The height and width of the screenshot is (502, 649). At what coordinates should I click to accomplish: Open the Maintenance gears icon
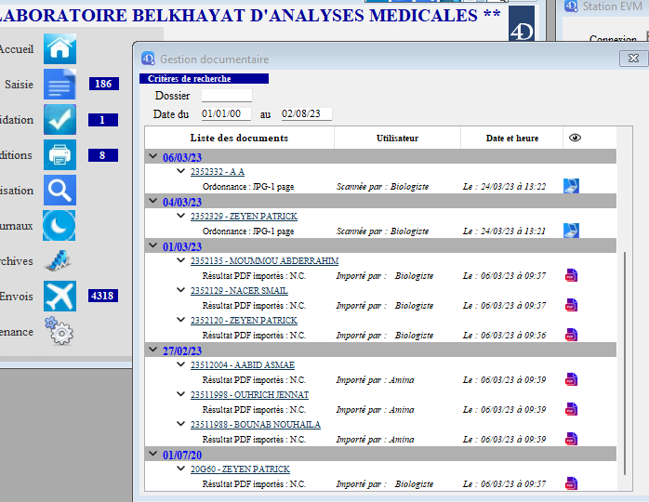[60, 331]
